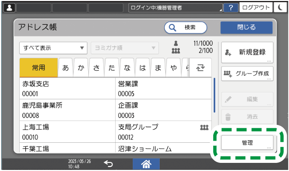Select the 企画課 00003 entry
Screen dimensions: 289x171
point(163,110)
